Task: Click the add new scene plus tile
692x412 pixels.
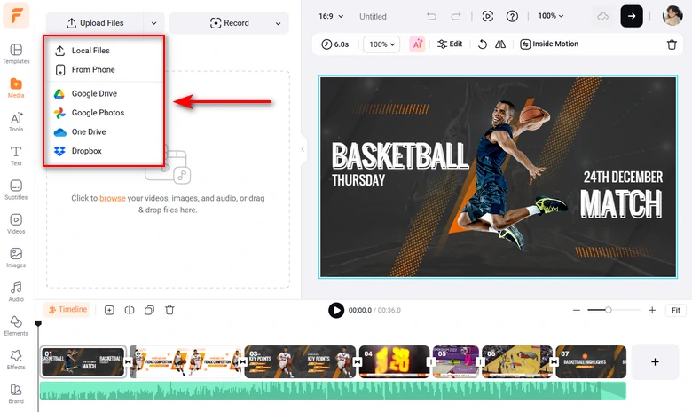Action: tap(655, 362)
